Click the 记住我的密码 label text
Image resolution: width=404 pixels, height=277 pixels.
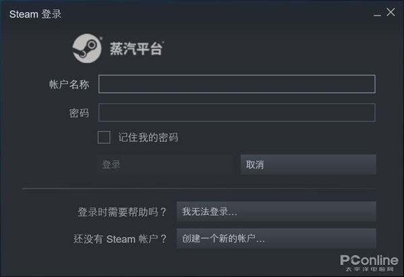[x=148, y=138]
